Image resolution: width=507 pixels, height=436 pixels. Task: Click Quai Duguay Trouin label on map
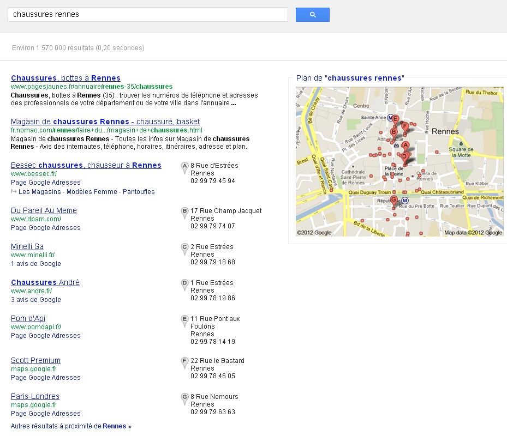tap(369, 192)
